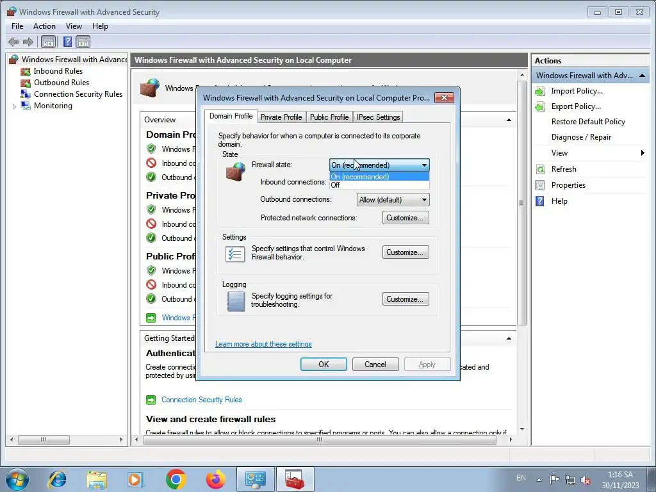Toggle the console tree pane toolbar icon

[x=49, y=42]
